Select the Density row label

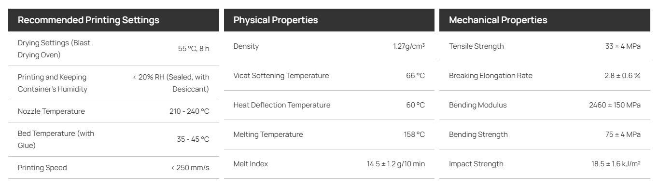(x=246, y=46)
